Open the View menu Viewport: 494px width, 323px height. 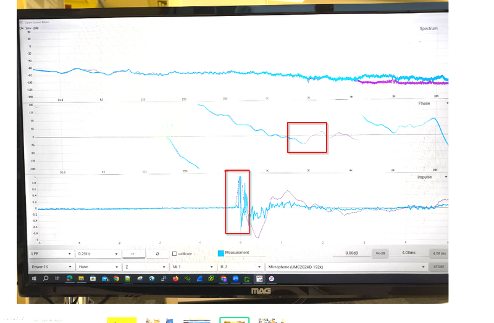pyautogui.click(x=28, y=28)
